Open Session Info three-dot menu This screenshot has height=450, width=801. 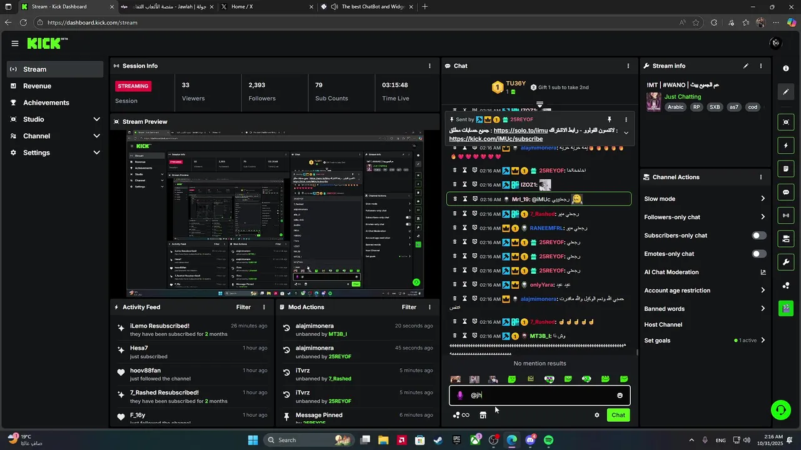click(429, 66)
